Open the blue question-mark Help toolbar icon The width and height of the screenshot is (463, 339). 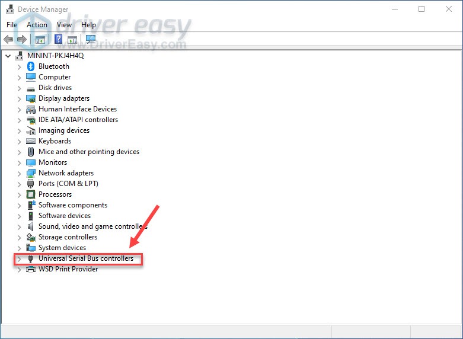tap(59, 39)
